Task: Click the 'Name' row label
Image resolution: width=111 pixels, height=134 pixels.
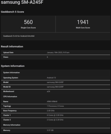Action: click(x=6, y=101)
